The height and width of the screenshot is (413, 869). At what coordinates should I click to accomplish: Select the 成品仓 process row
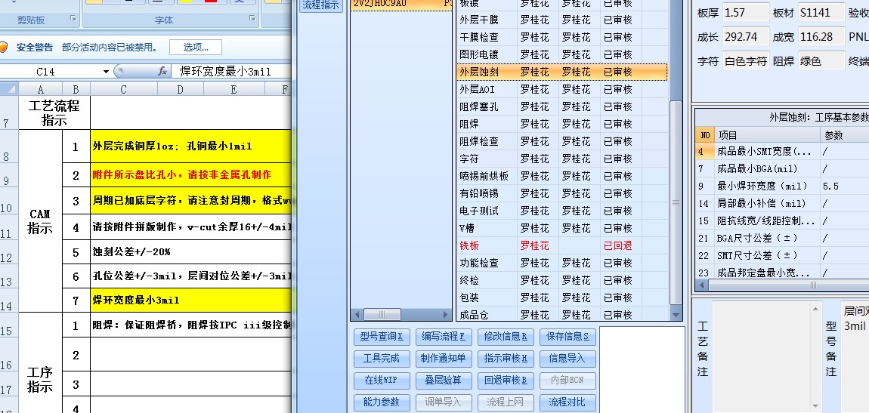point(562,315)
